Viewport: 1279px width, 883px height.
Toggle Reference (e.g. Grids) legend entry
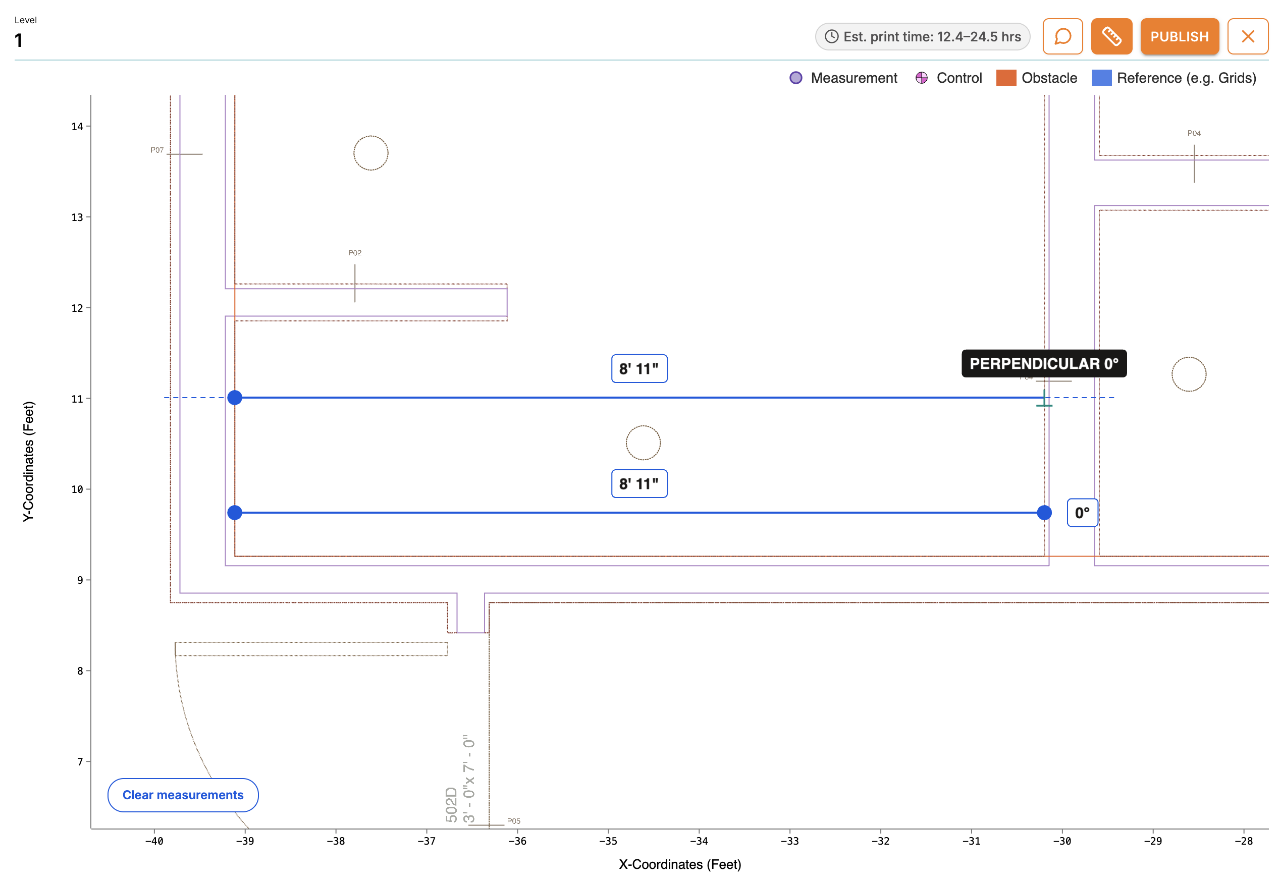[x=1174, y=78]
